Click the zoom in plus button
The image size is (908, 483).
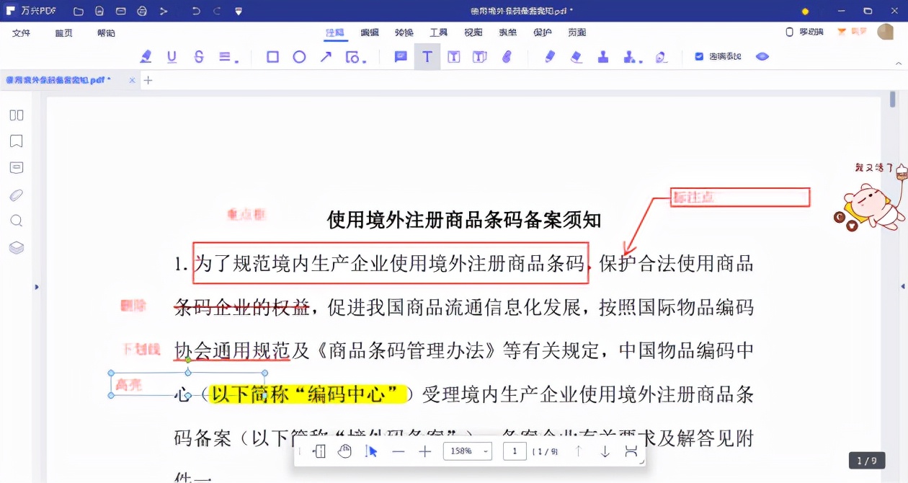coord(424,451)
